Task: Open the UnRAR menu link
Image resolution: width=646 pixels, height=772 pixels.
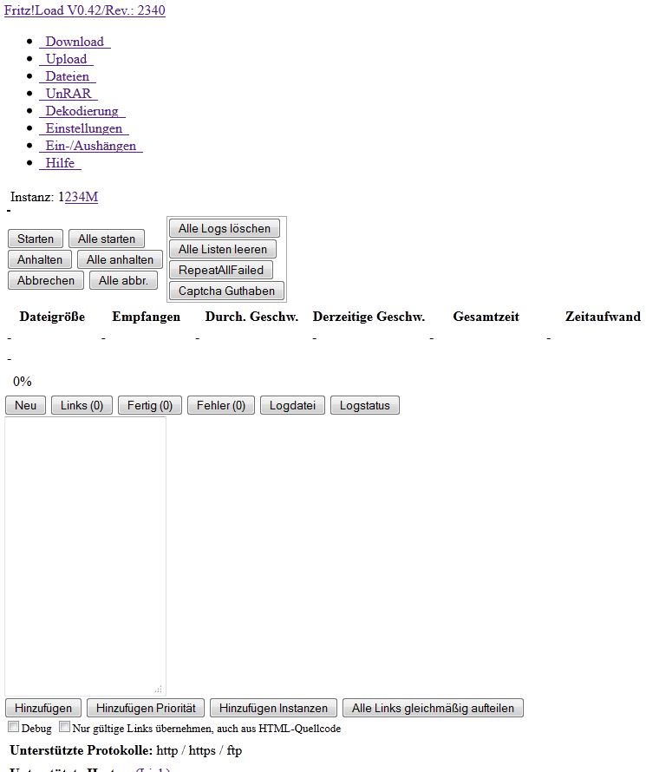Action: tap(69, 94)
